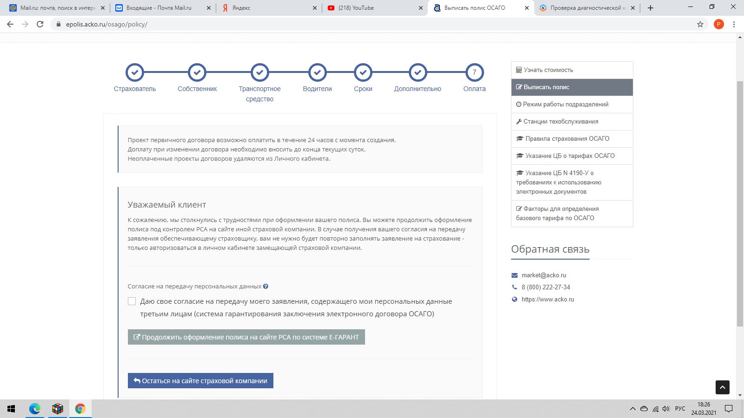The height and width of the screenshot is (418, 744).
Task: Click market@acko.ru email link
Action: (544, 275)
